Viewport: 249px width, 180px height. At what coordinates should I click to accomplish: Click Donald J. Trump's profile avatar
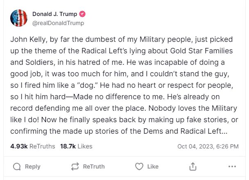[x=18, y=18]
